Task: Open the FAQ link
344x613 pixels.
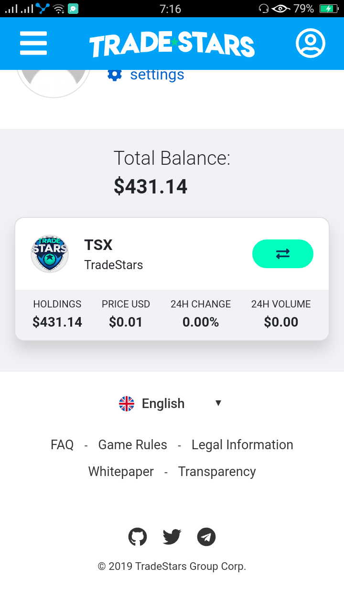Action: click(x=62, y=445)
